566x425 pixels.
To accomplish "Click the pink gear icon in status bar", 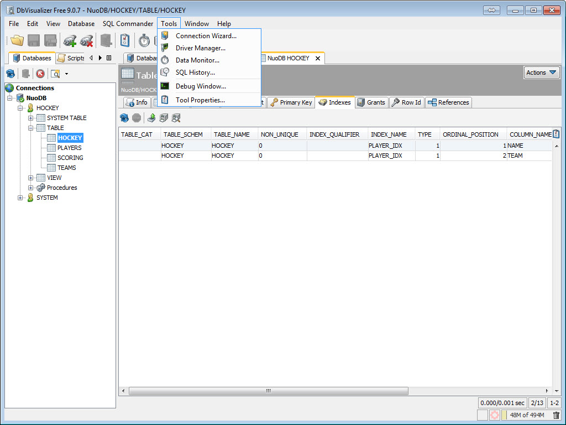I will pyautogui.click(x=495, y=415).
